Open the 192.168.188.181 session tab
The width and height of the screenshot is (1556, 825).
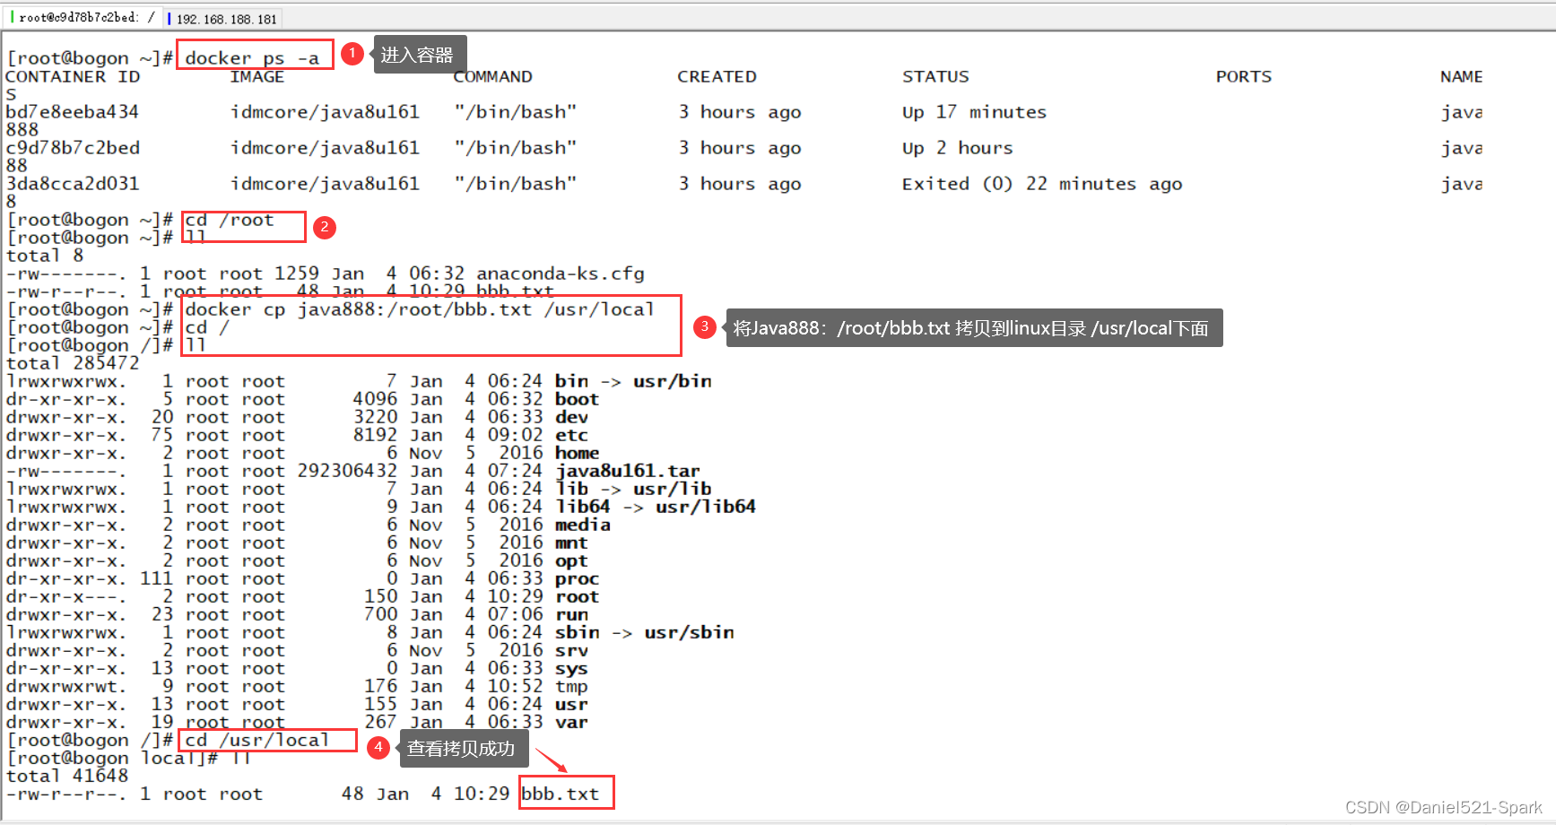[222, 19]
